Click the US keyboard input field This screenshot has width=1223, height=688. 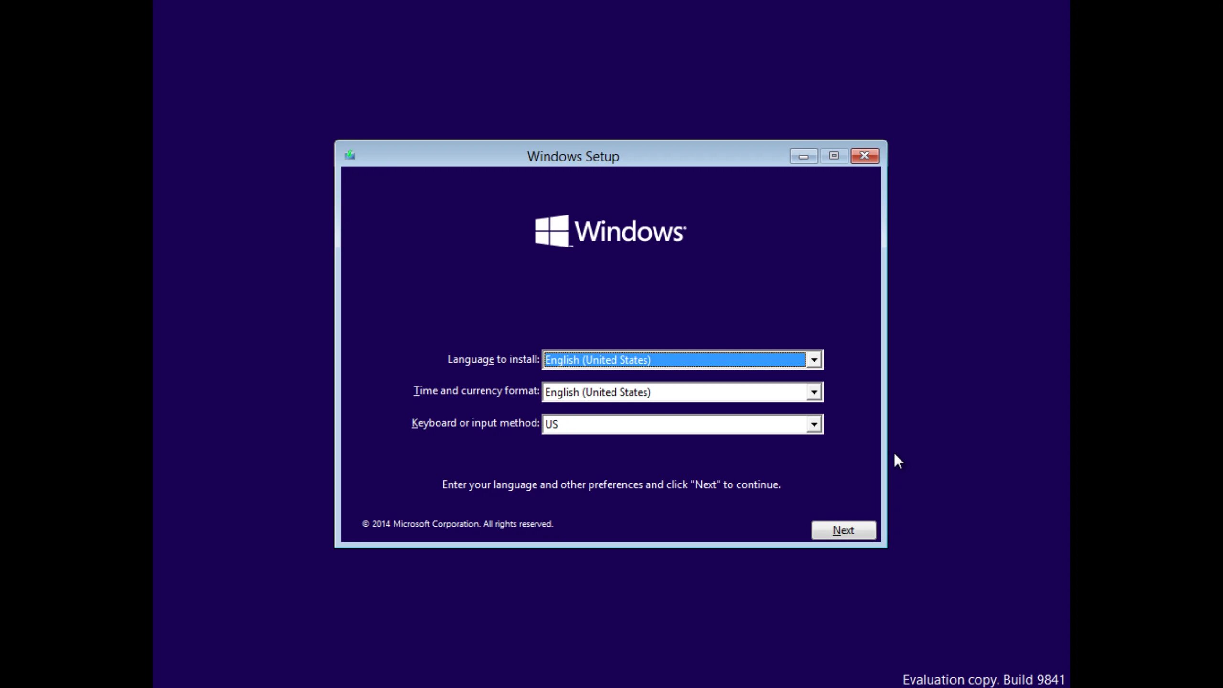pyautogui.click(x=674, y=424)
